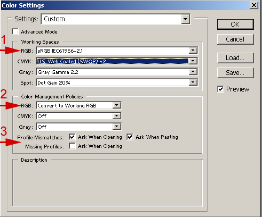This screenshot has width=262, height=217.
Task: Click the highlighted U.S. Web Coated field
Action: pyautogui.click(x=113, y=61)
